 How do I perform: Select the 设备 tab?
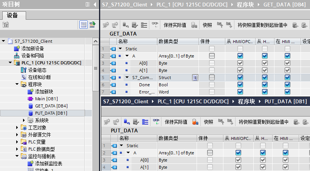click(x=14, y=15)
